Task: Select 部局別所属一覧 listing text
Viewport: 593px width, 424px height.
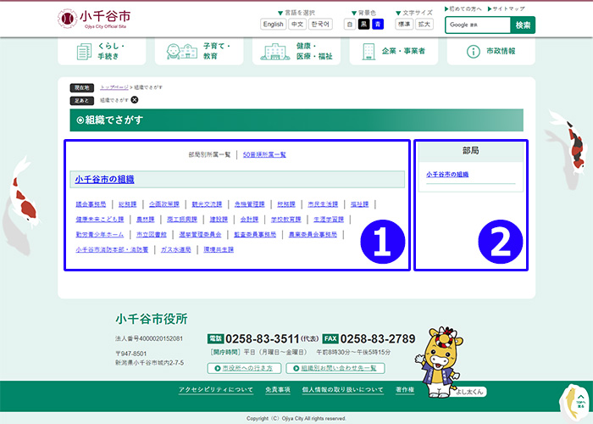Action: [209, 154]
